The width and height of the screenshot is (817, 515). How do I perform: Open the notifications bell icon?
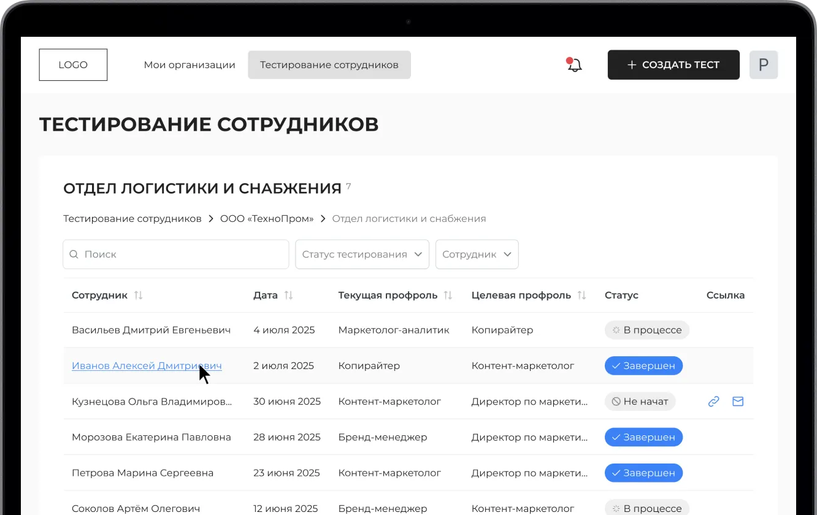coord(574,65)
